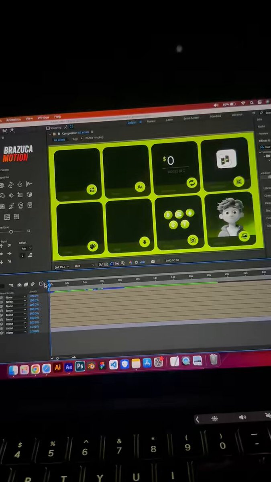Viewport: 271px width, 482px height.
Task: Open the Asc offset order dropdown
Action: tap(26, 248)
